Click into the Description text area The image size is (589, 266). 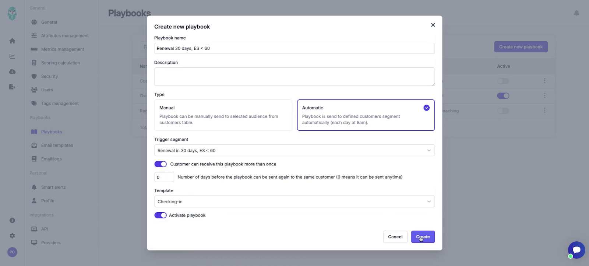coord(294,77)
